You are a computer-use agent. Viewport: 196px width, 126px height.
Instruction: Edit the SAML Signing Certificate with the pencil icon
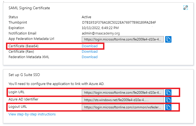185,8
